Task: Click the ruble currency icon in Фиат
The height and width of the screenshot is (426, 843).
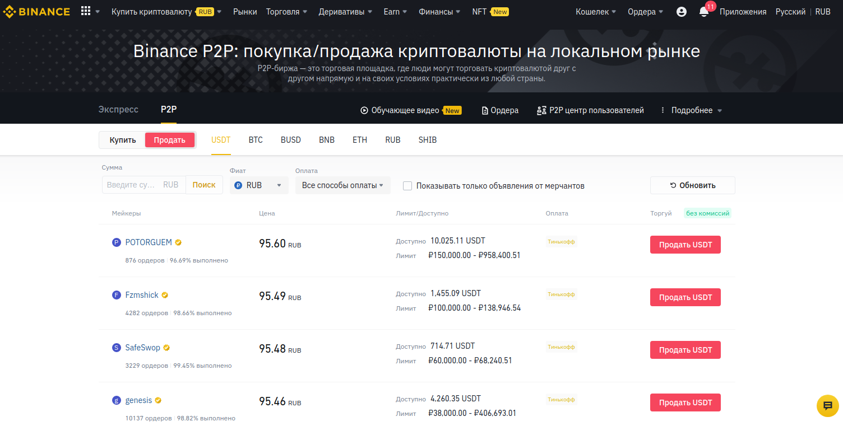Action: click(238, 185)
